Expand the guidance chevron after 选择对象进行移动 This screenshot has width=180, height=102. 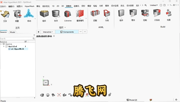pos(54,36)
